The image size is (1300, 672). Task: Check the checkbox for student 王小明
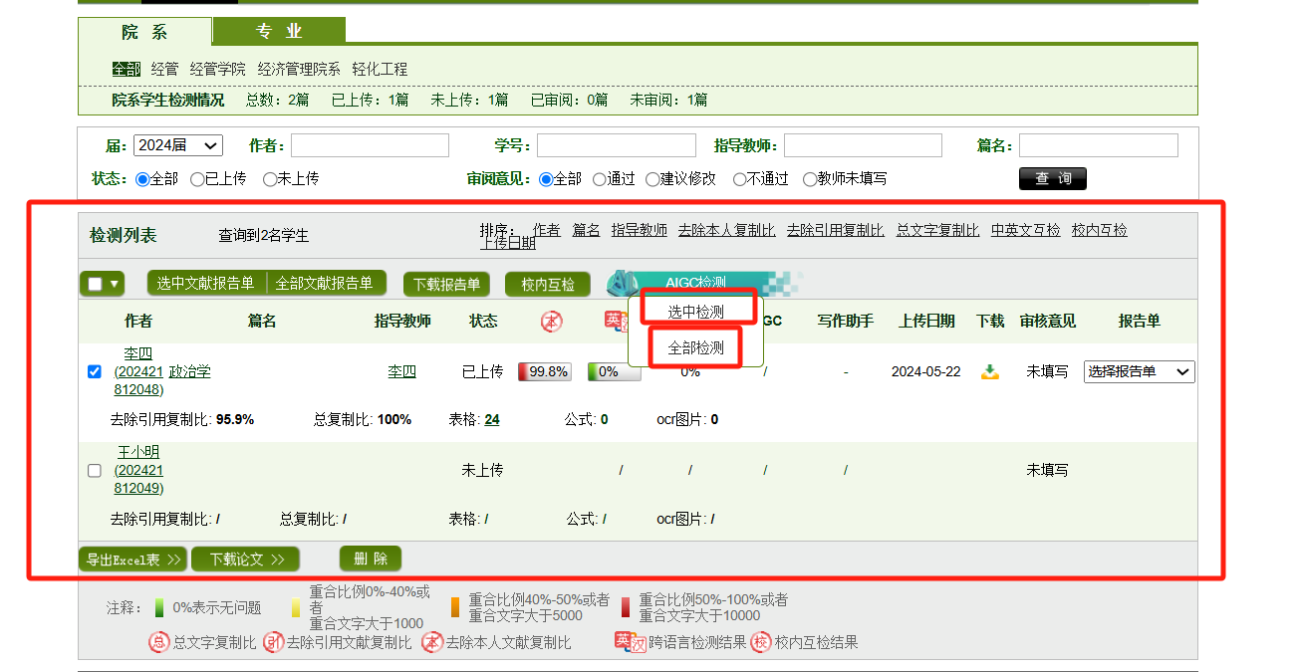click(x=95, y=470)
